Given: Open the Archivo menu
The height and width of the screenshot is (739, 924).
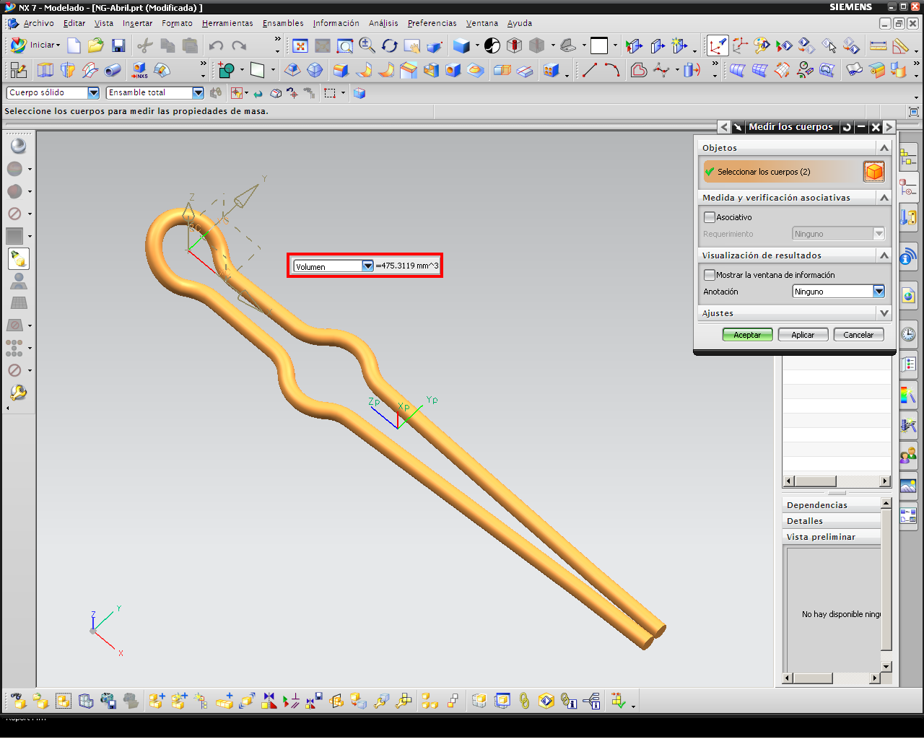Looking at the screenshot, I should pos(38,23).
